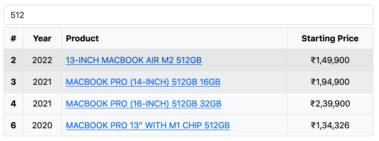Image resolution: width=379 pixels, height=141 pixels.
Task: Click row number 6 cell
Action: (x=13, y=125)
